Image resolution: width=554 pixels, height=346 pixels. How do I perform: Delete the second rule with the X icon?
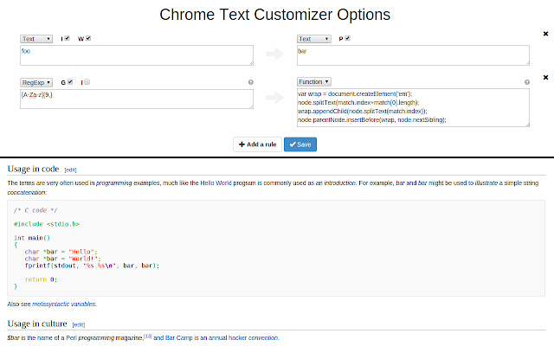pyautogui.click(x=544, y=77)
